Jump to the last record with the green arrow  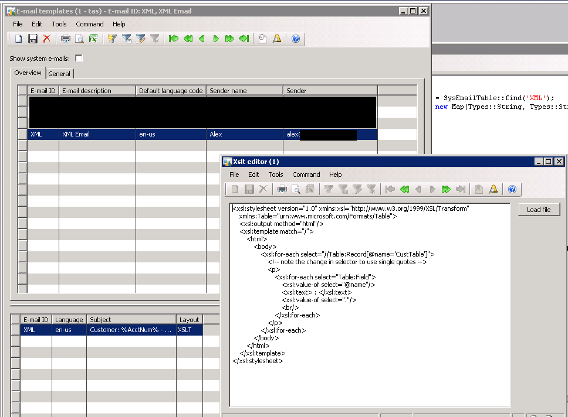(245, 39)
